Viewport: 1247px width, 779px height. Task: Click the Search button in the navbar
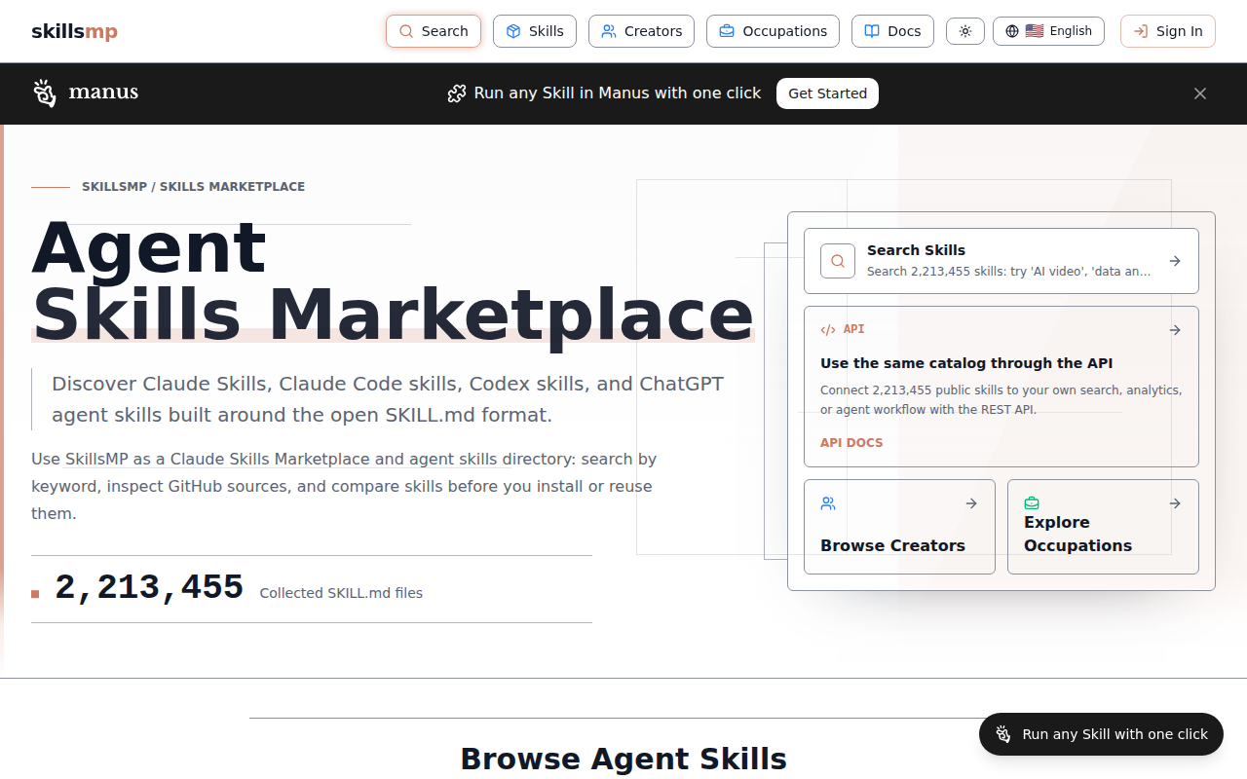tap(434, 31)
